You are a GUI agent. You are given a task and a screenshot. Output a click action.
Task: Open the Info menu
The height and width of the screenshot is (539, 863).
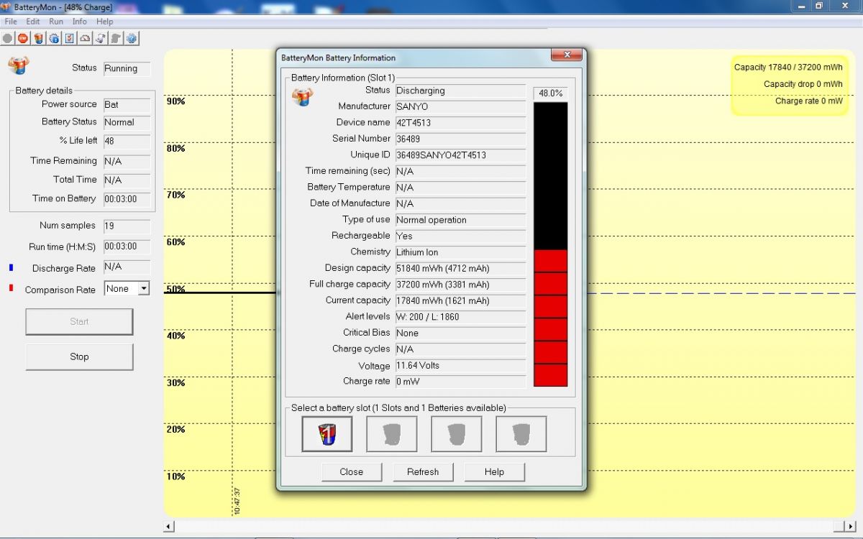click(x=79, y=22)
